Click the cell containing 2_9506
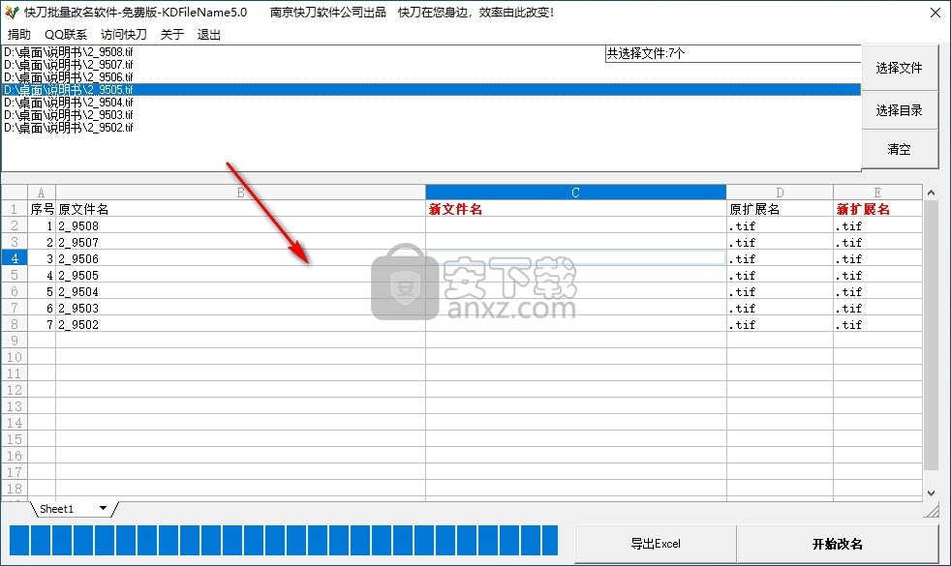The width and height of the screenshot is (951, 566). click(x=240, y=258)
